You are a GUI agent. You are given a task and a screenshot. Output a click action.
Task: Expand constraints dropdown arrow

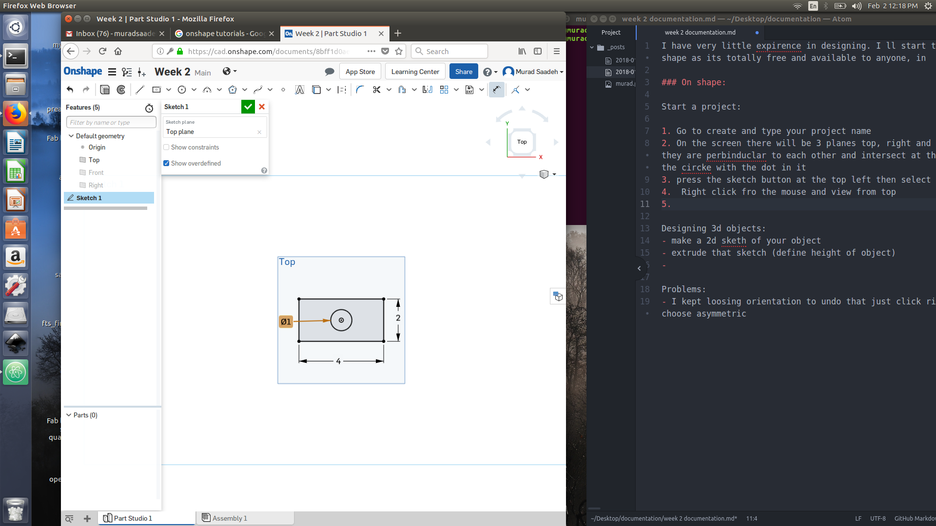527,90
